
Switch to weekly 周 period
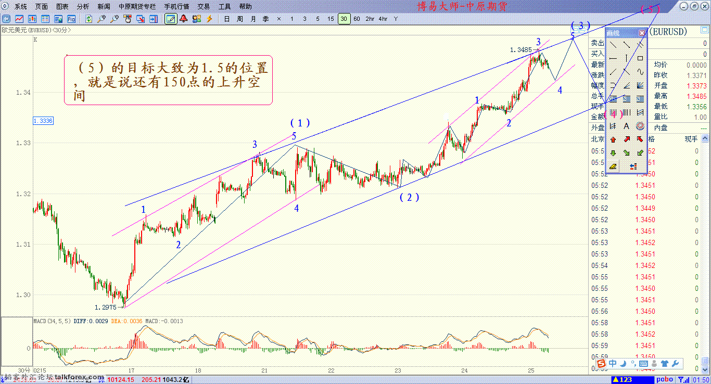tap(239, 19)
